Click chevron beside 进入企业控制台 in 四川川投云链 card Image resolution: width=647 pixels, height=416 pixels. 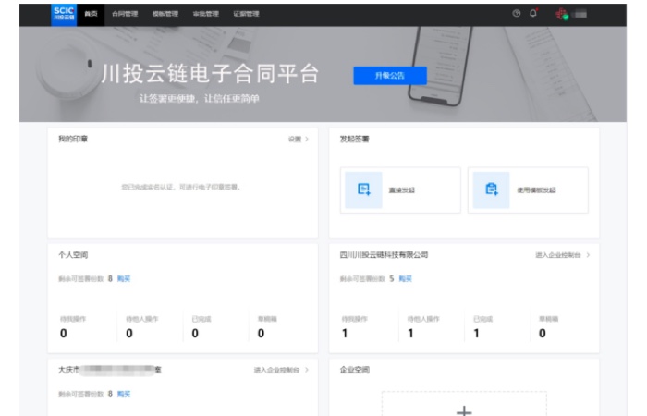click(588, 255)
